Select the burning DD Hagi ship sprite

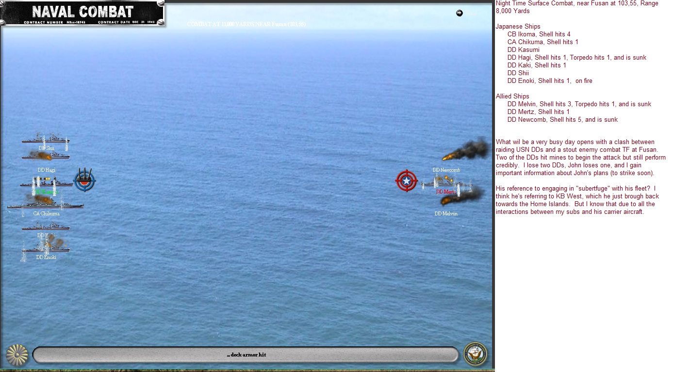(x=46, y=156)
